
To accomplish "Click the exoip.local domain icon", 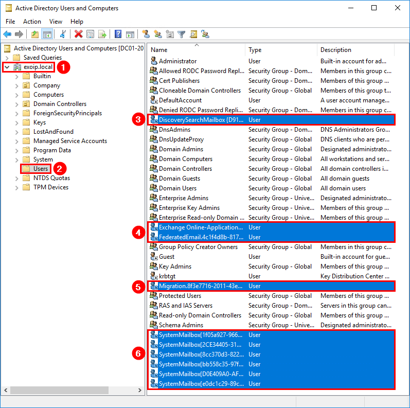I will (17, 67).
